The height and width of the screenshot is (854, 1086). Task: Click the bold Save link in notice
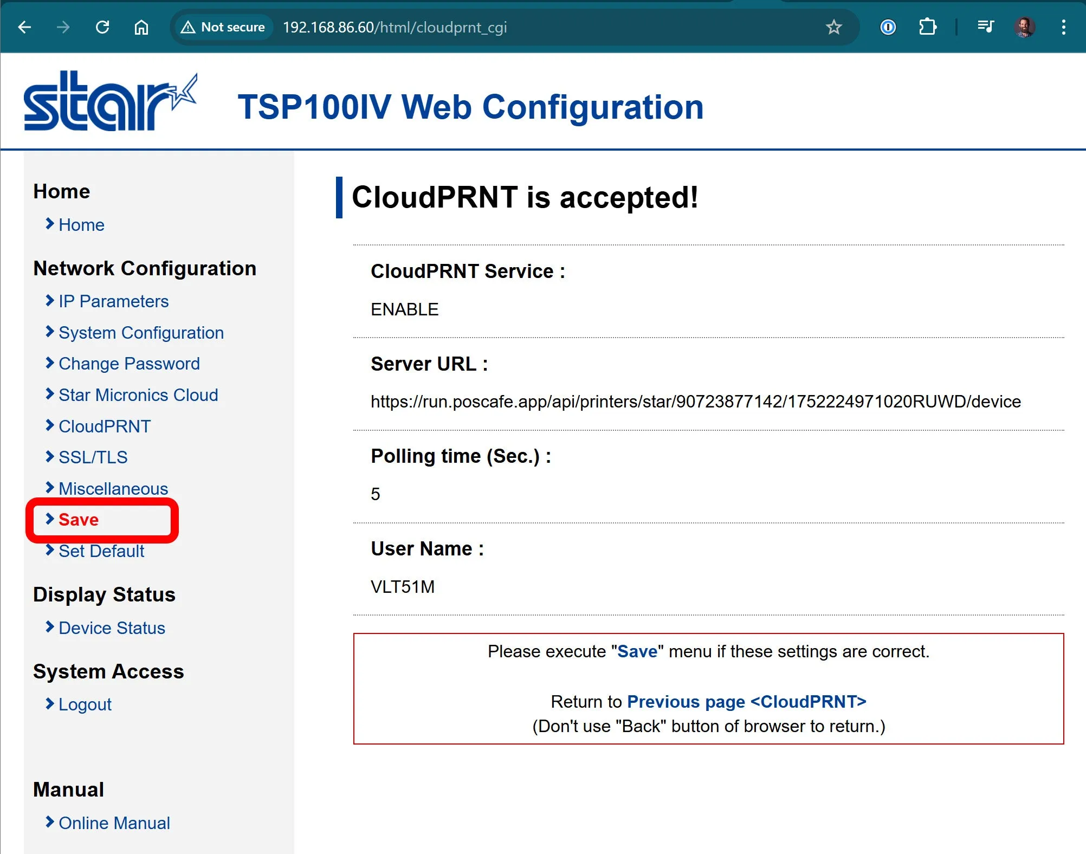click(637, 651)
